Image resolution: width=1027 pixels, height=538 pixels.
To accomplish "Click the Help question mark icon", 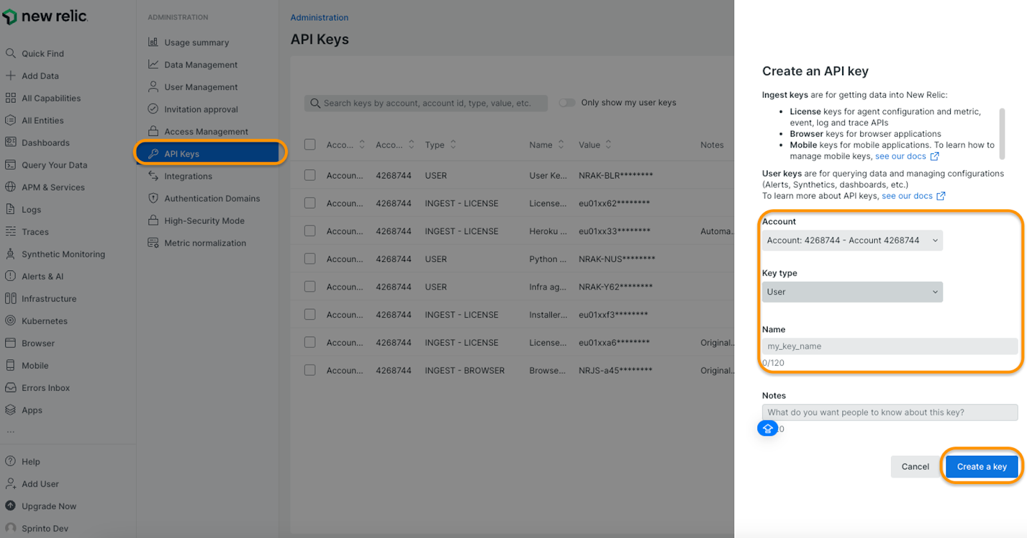I will point(10,461).
